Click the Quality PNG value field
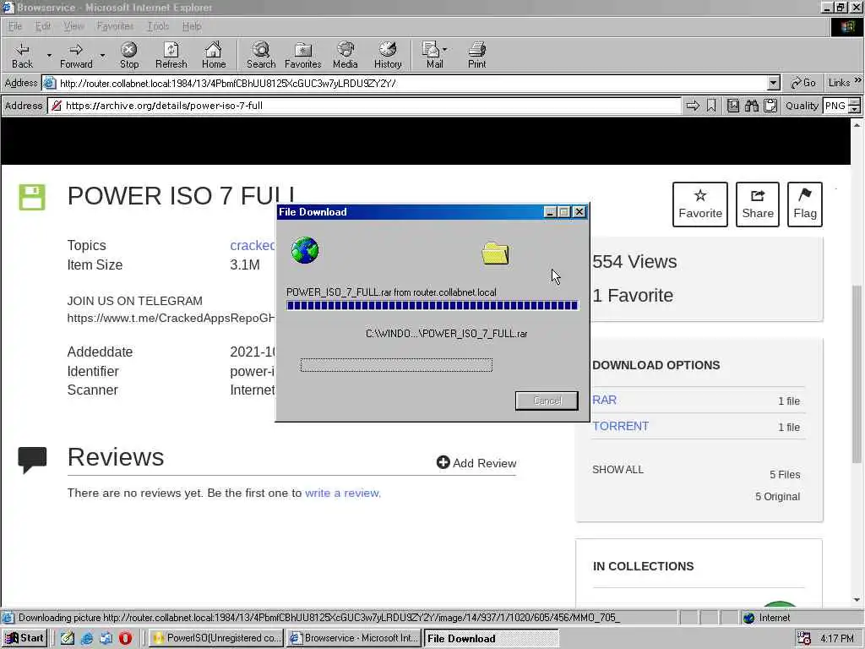The image size is (865, 649). tap(835, 106)
